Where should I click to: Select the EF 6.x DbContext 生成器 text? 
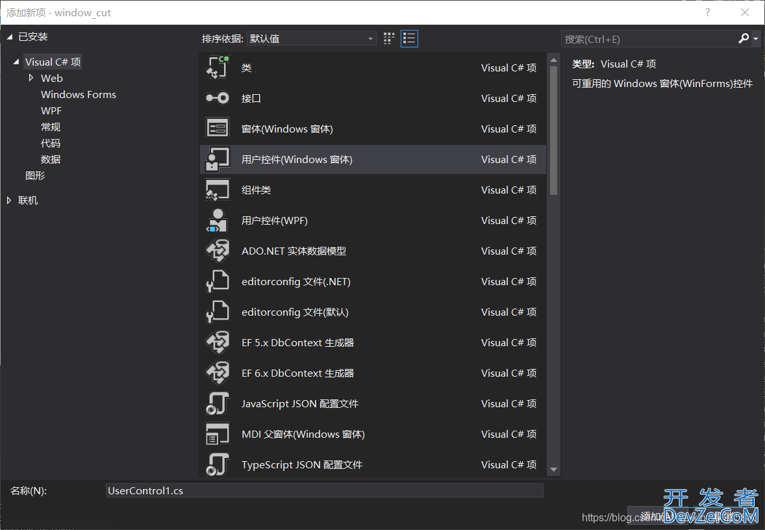[297, 373]
